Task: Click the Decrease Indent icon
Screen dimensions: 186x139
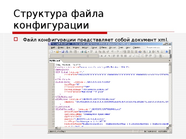Action: [x=146, y=56]
